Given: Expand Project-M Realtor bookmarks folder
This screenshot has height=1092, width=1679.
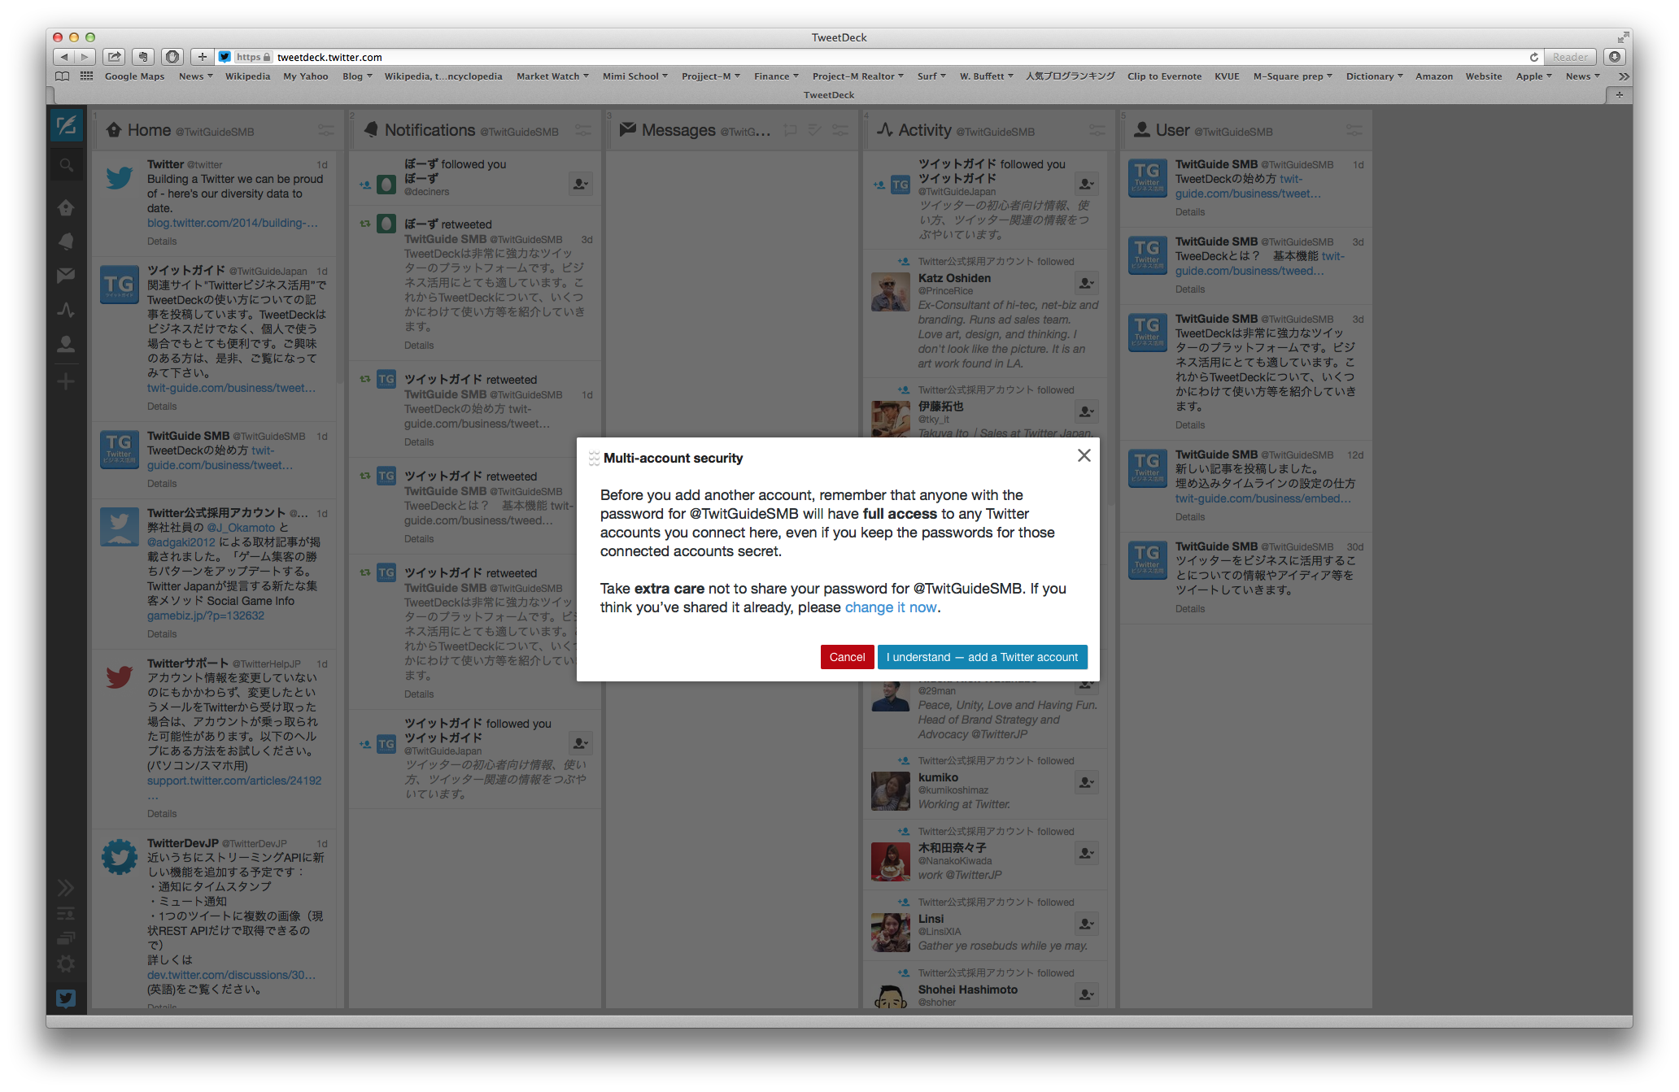Looking at the screenshot, I should click(x=857, y=76).
